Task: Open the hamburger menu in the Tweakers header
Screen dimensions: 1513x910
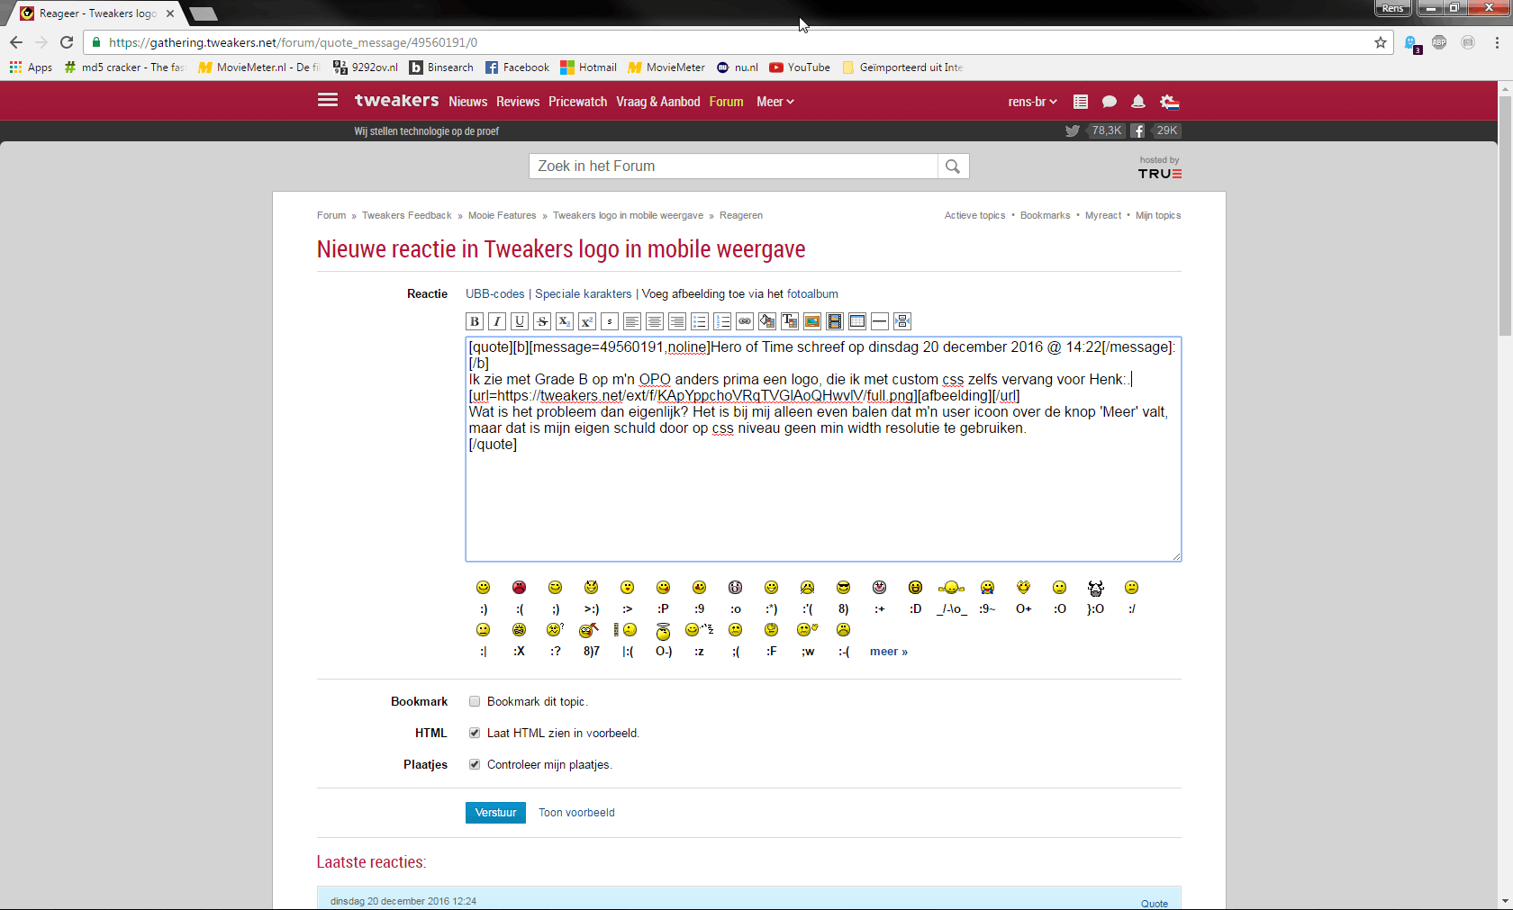Action: pos(328,100)
